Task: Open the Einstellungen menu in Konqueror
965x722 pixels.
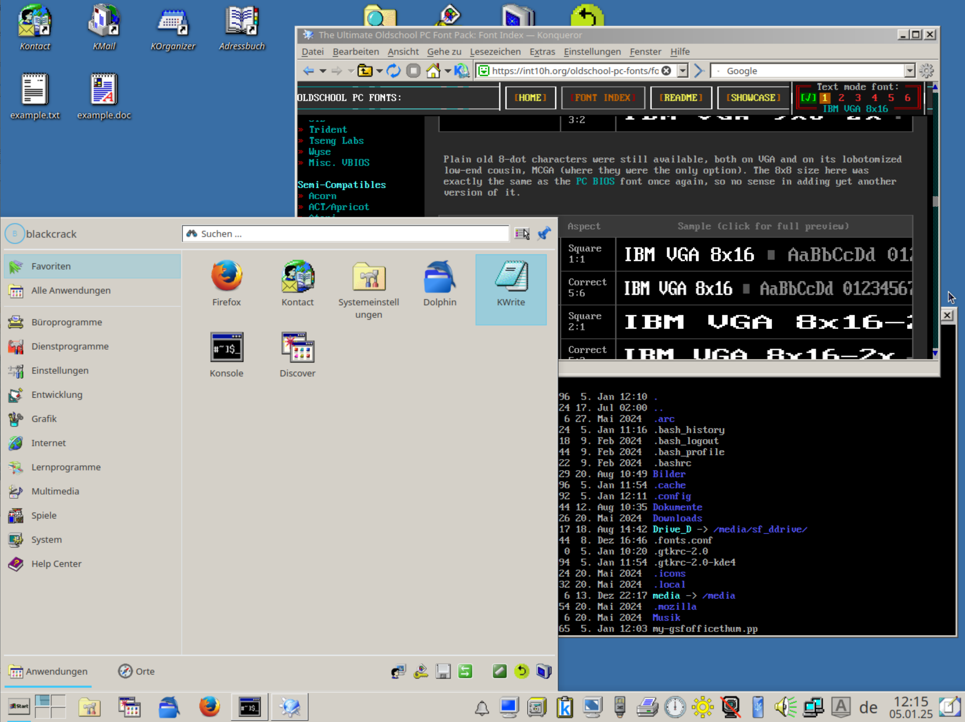Action: point(592,52)
